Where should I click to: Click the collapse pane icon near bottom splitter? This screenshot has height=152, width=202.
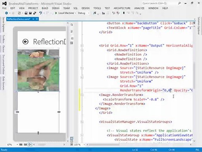(72, 141)
